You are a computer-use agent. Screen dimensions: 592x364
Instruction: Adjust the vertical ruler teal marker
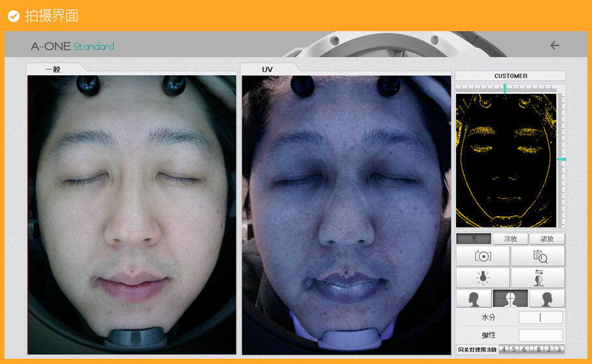click(562, 159)
